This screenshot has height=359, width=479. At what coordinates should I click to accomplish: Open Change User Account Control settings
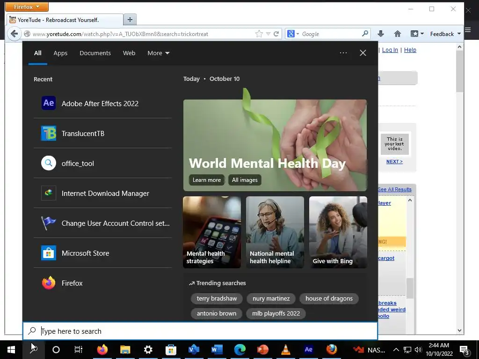click(x=102, y=223)
